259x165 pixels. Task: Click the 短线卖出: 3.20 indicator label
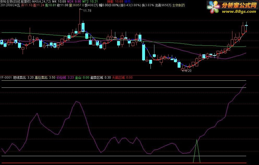click(23, 78)
